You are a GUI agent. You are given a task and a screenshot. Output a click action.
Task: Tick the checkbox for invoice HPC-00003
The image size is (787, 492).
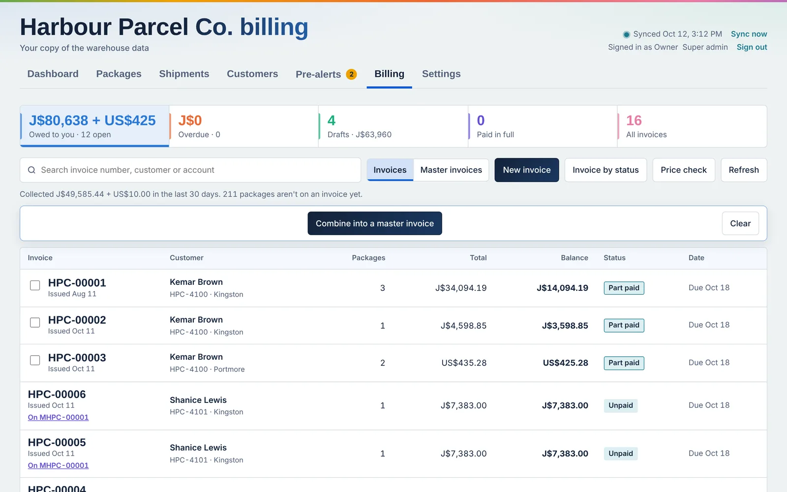tap(35, 360)
